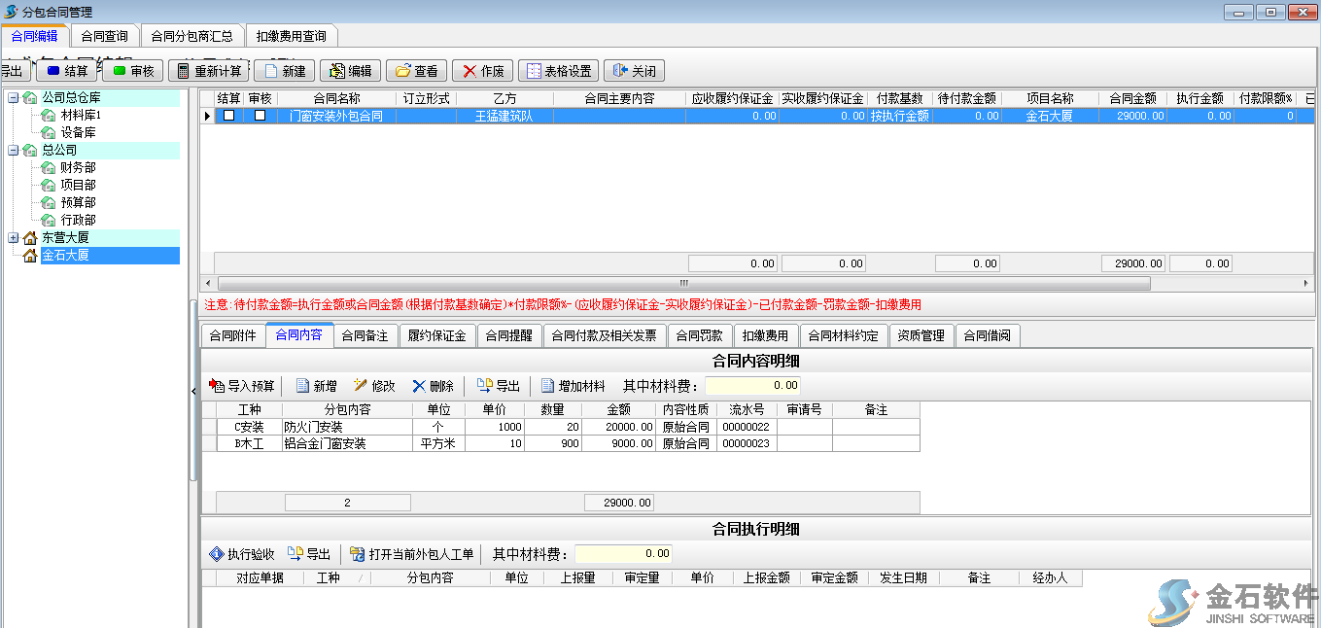This screenshot has width=1321, height=628.
Task: Click the 审核 toolbar button
Action: click(132, 71)
